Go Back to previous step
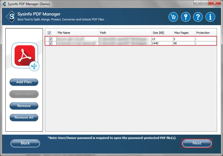Image resolution: width=223 pixels, height=156 pixels. click(x=25, y=143)
